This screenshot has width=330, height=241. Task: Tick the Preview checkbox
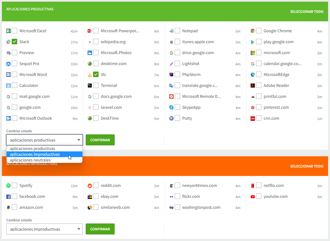14,52
